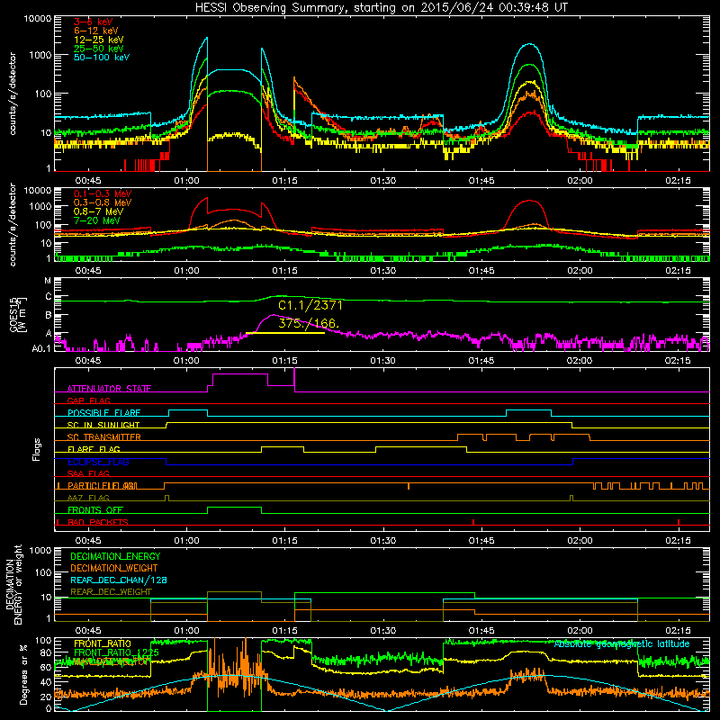This screenshot has height=720, width=720.
Task: Select the 375./166. position annotation
Action: [309, 323]
